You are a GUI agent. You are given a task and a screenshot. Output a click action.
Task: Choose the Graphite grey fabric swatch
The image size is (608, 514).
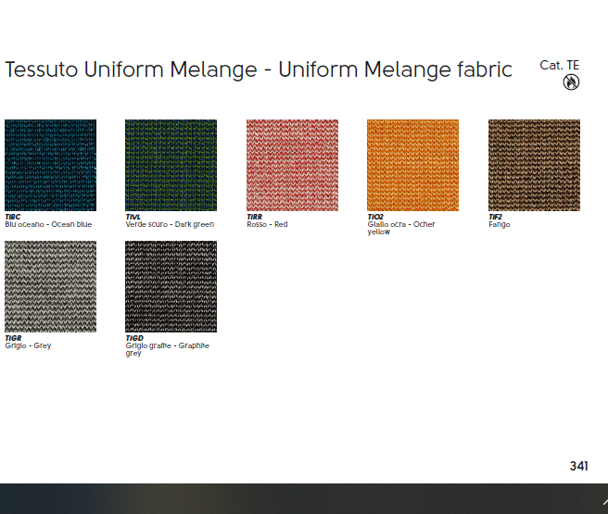171,286
